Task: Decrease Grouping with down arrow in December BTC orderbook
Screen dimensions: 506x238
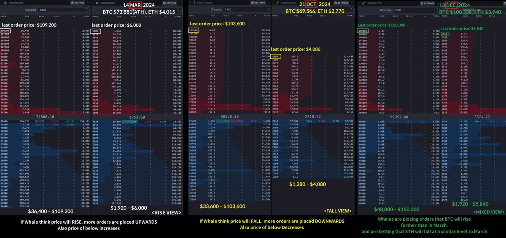Action: 437,11
